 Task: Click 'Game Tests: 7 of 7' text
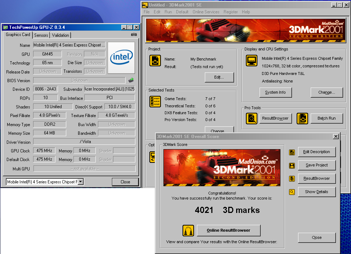point(190,99)
